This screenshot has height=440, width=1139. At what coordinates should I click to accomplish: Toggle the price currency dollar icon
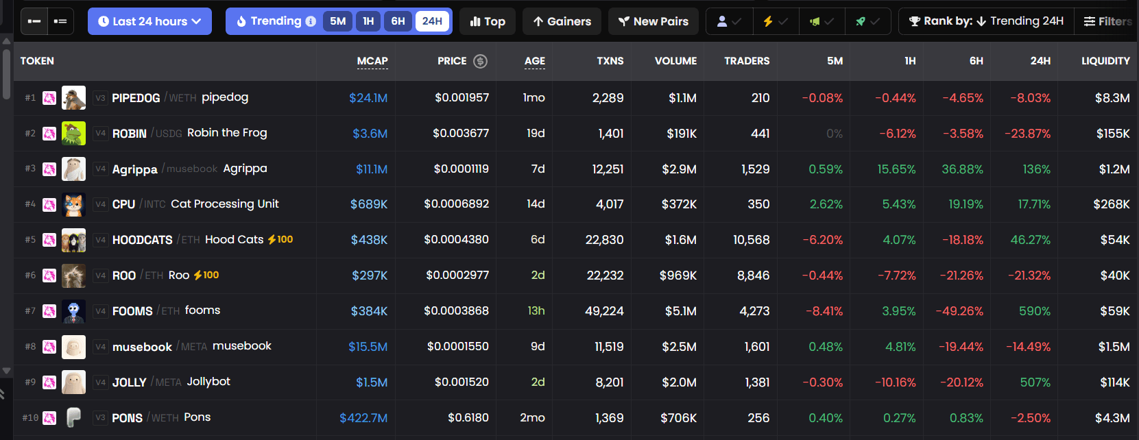[481, 61]
